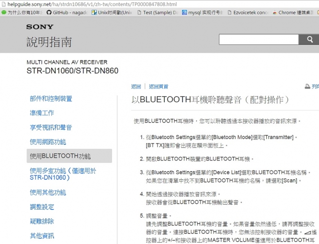Open 準備工作 section

pos(42,113)
